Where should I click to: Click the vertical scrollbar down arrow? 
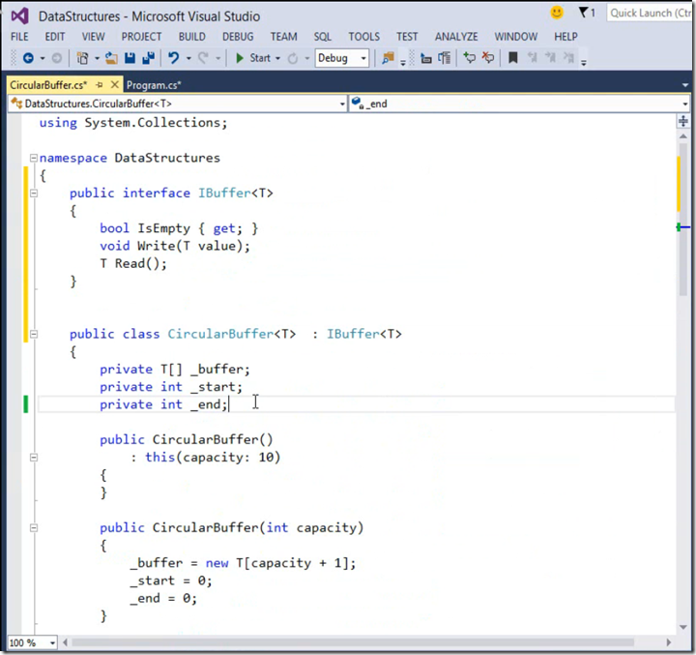683,627
